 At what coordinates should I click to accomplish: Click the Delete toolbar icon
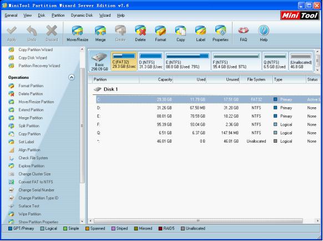coord(140,34)
